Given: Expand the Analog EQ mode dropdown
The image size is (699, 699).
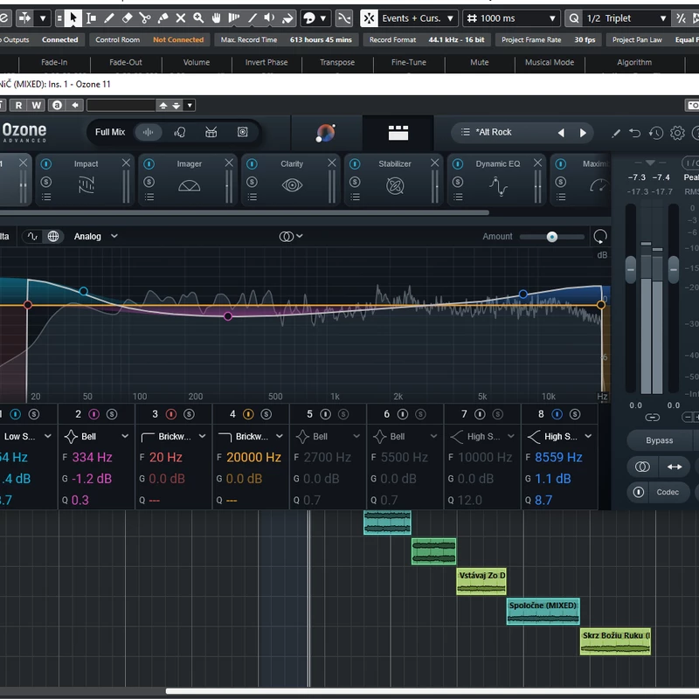Looking at the screenshot, I should pos(96,236).
